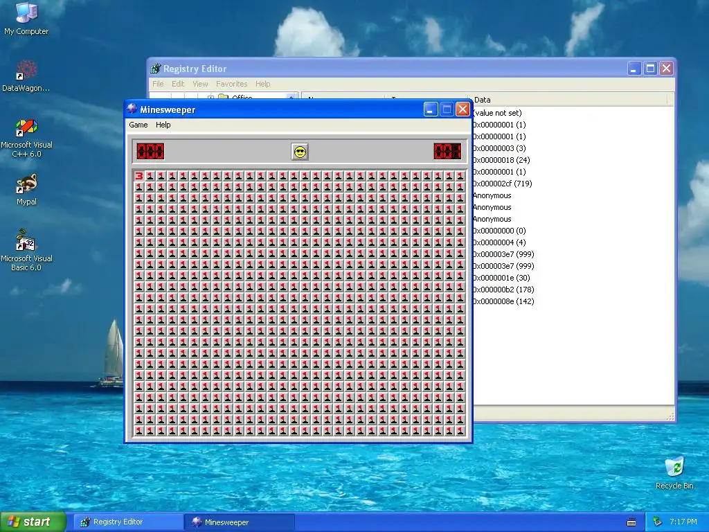Screen dimensions: 709x532
Task: Select the My Computer desktop icon
Action: pyautogui.click(x=26, y=19)
